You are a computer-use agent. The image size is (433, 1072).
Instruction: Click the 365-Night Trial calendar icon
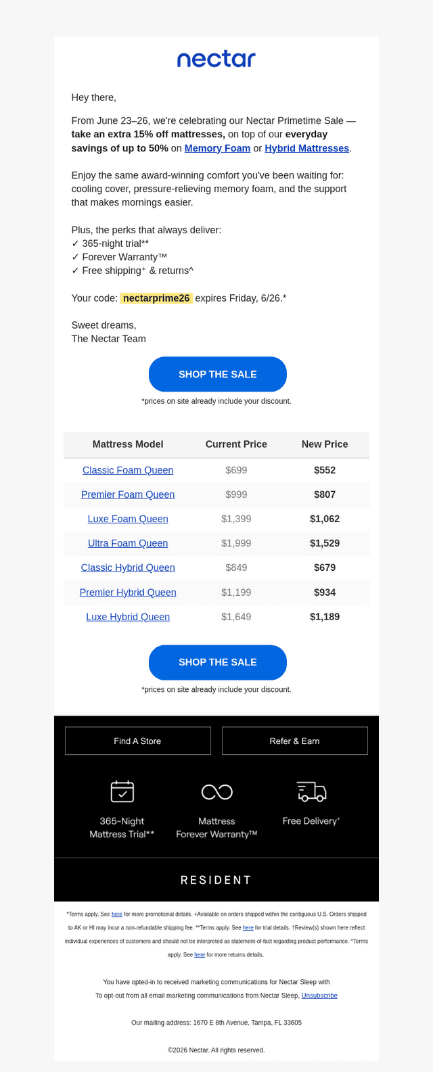click(x=122, y=791)
